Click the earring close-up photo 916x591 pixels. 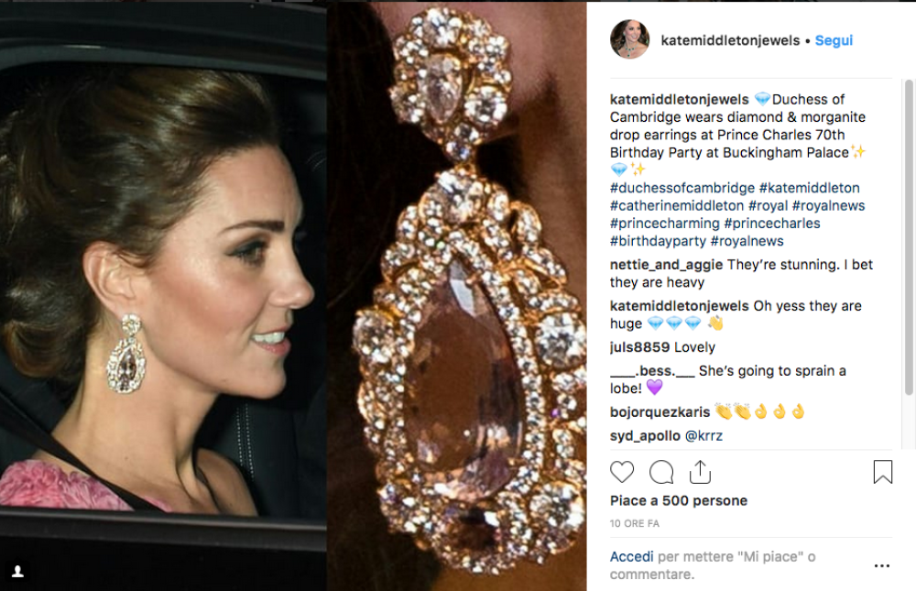click(x=456, y=295)
